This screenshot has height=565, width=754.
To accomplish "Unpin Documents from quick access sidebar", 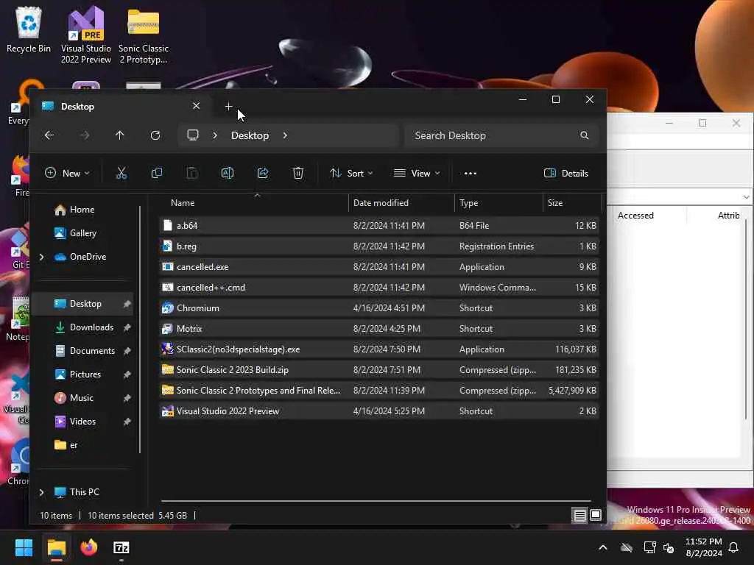I will (127, 351).
